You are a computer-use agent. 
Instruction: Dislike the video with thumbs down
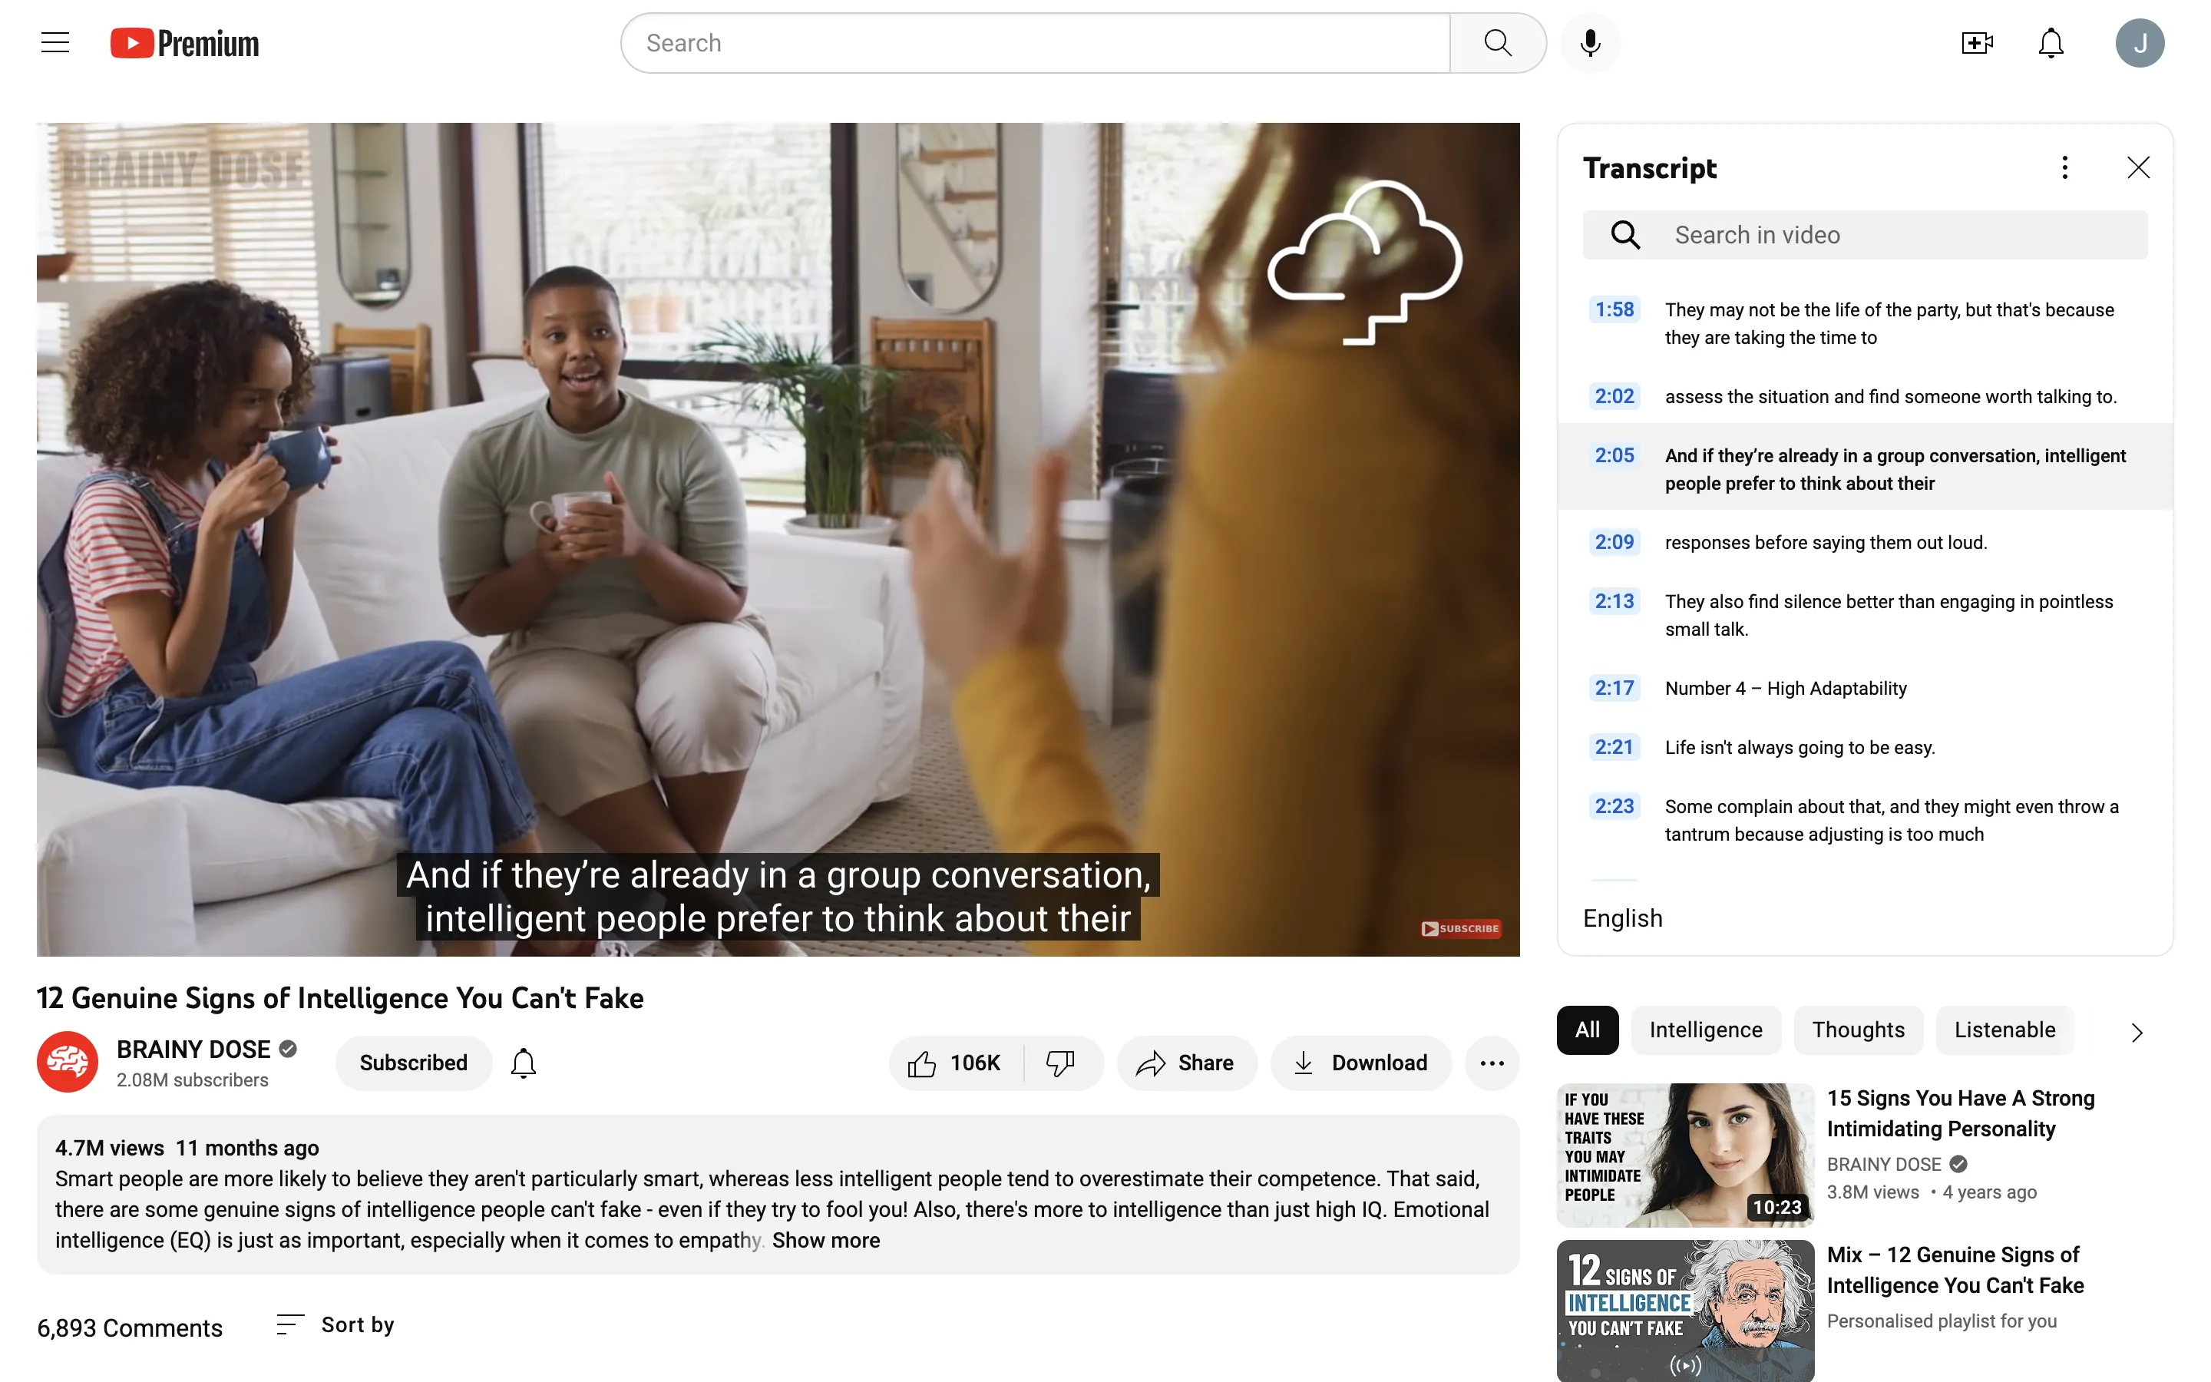(1061, 1063)
